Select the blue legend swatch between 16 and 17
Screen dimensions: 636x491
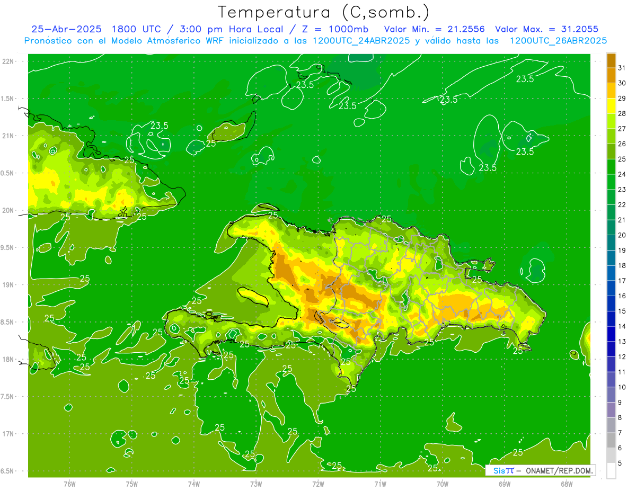[x=611, y=288]
